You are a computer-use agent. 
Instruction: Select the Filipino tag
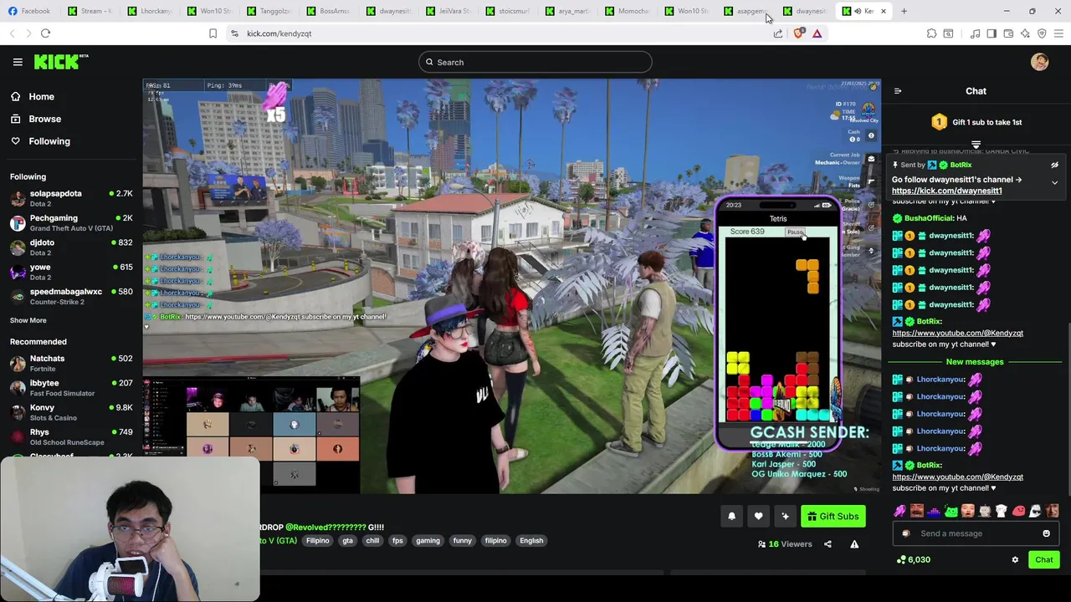(318, 541)
